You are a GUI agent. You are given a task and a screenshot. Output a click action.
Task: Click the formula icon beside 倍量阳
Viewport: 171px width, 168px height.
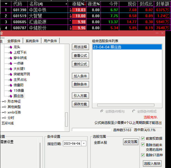11,85
